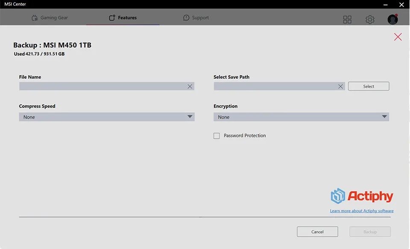
Task: Open the Learn more about Actiphy link
Action: tap(362, 211)
